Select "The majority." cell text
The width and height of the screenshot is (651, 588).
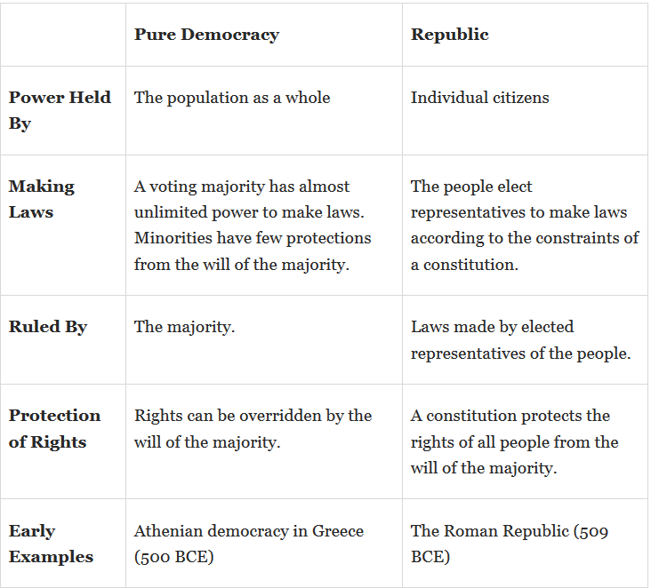[184, 327]
